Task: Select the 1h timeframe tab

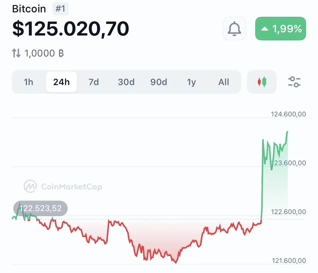Action: click(29, 82)
